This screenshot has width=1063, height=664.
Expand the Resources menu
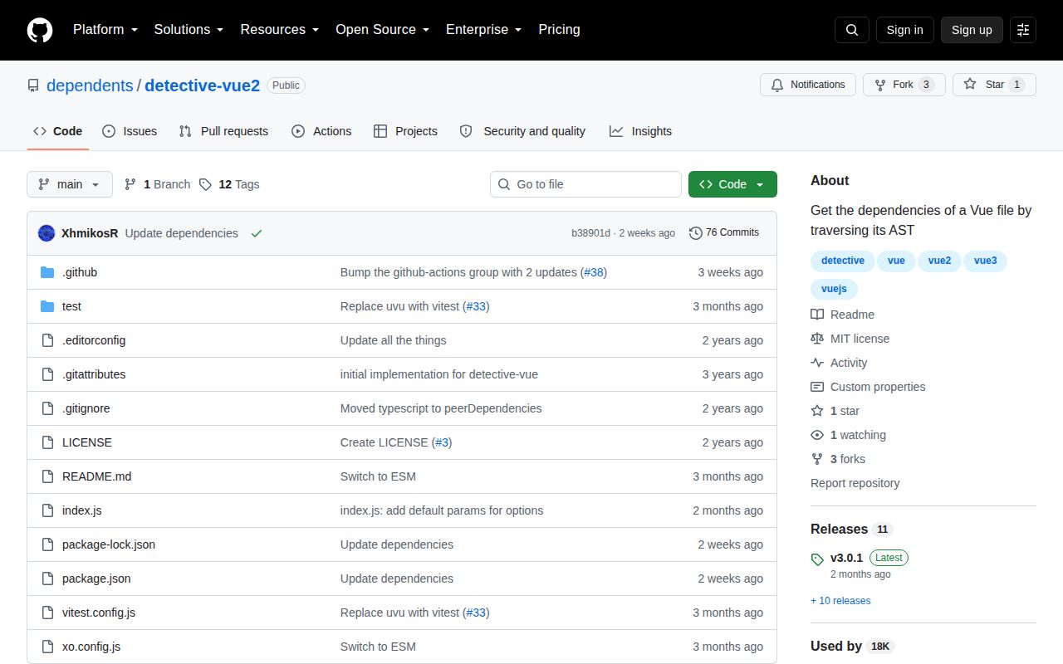click(x=280, y=30)
